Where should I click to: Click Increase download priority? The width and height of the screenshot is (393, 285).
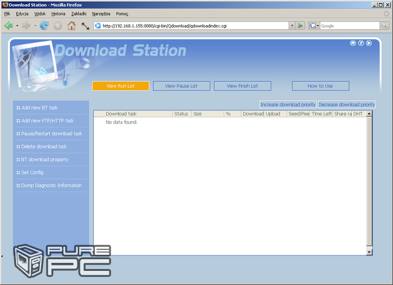(x=288, y=104)
